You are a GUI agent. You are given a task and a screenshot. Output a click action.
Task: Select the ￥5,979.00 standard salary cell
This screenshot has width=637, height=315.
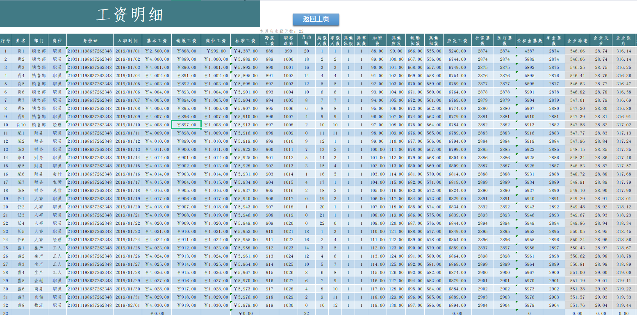coord(246,306)
